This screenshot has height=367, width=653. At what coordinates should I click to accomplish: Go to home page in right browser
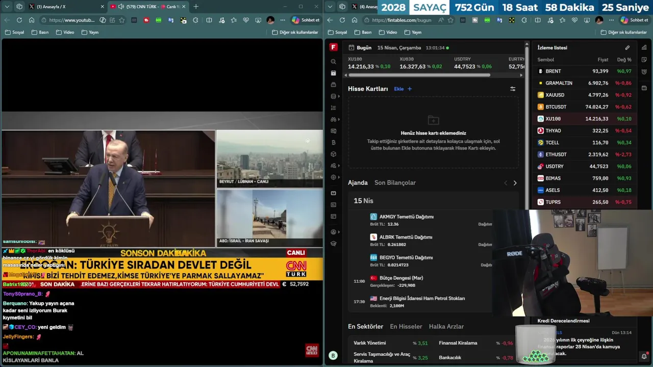click(x=355, y=20)
